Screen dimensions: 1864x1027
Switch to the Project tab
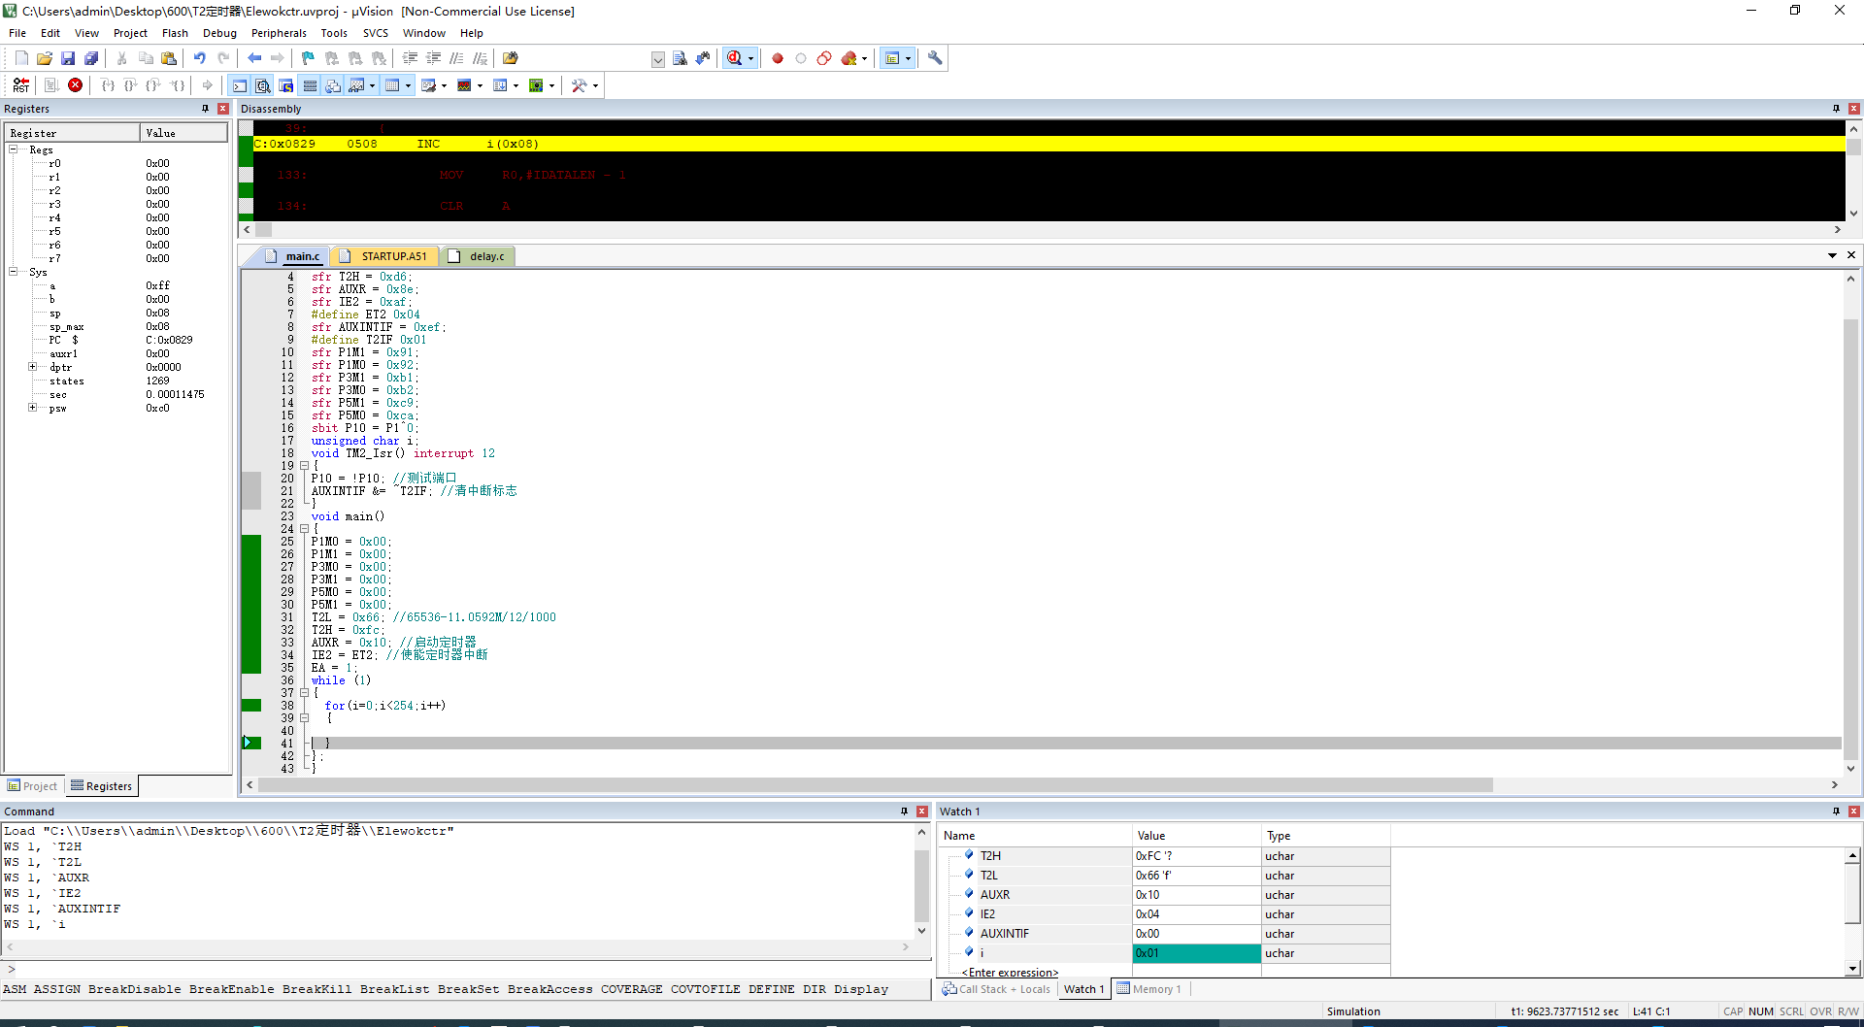(x=32, y=786)
